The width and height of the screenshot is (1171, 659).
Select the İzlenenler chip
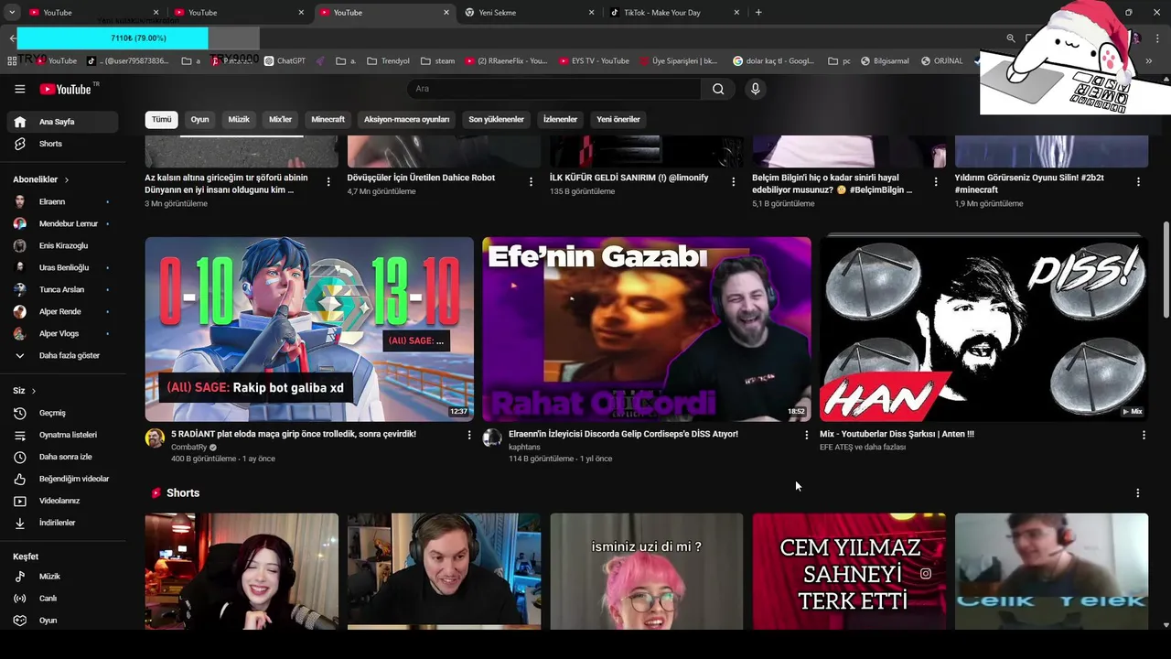[560, 119]
